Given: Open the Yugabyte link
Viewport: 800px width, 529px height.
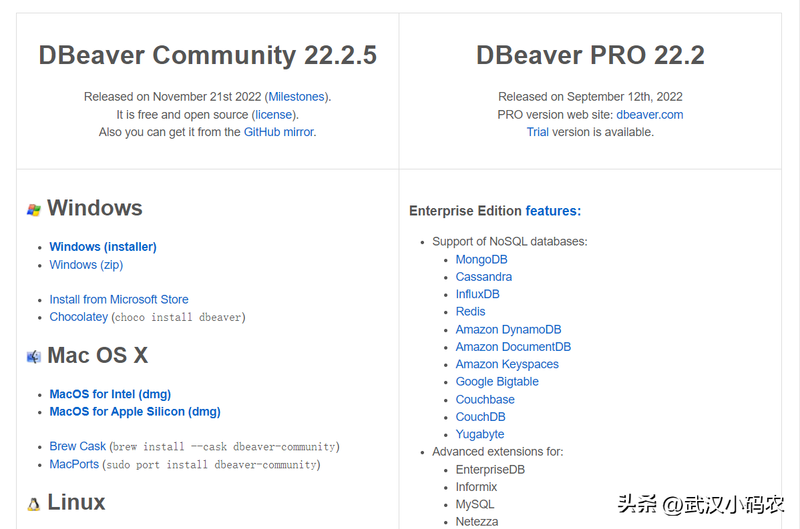Looking at the screenshot, I should [480, 434].
